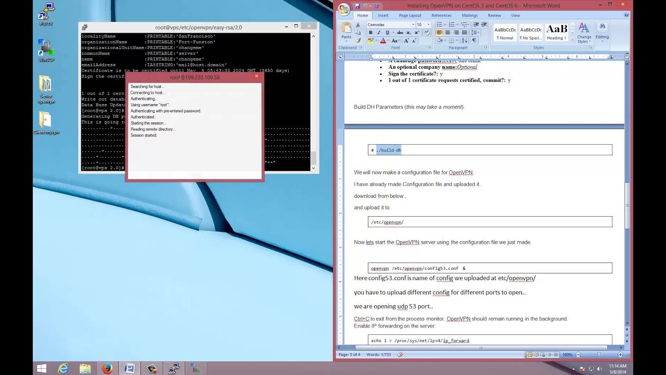Switch to Draft view
666x375 pixels.
tap(556, 355)
